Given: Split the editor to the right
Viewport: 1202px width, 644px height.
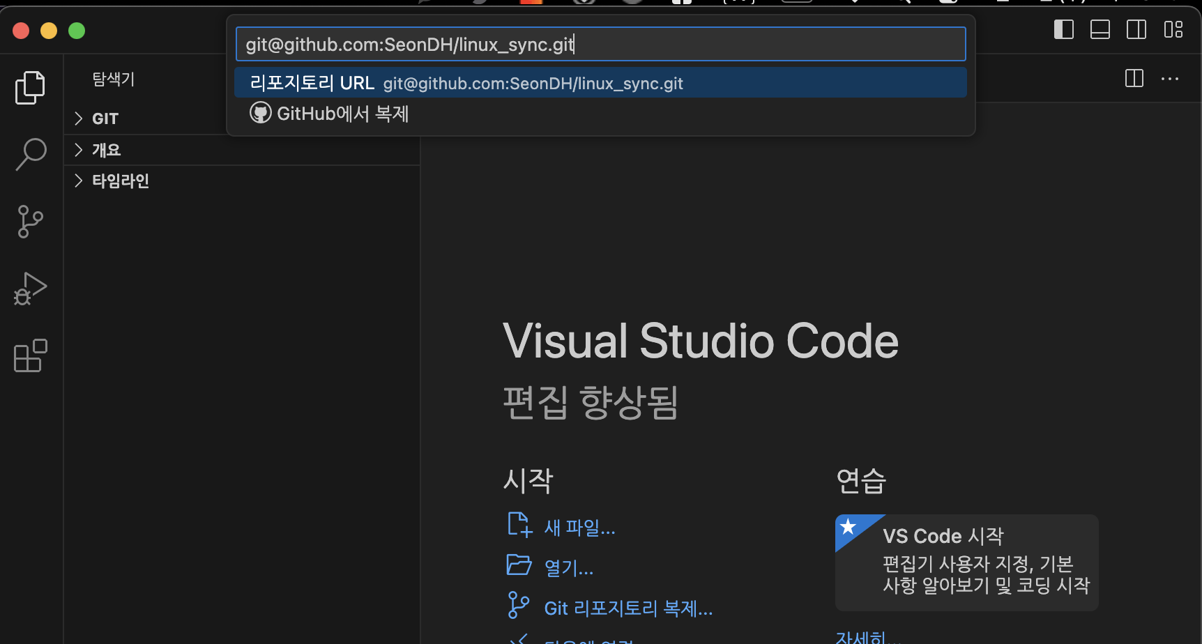Looking at the screenshot, I should (1134, 78).
